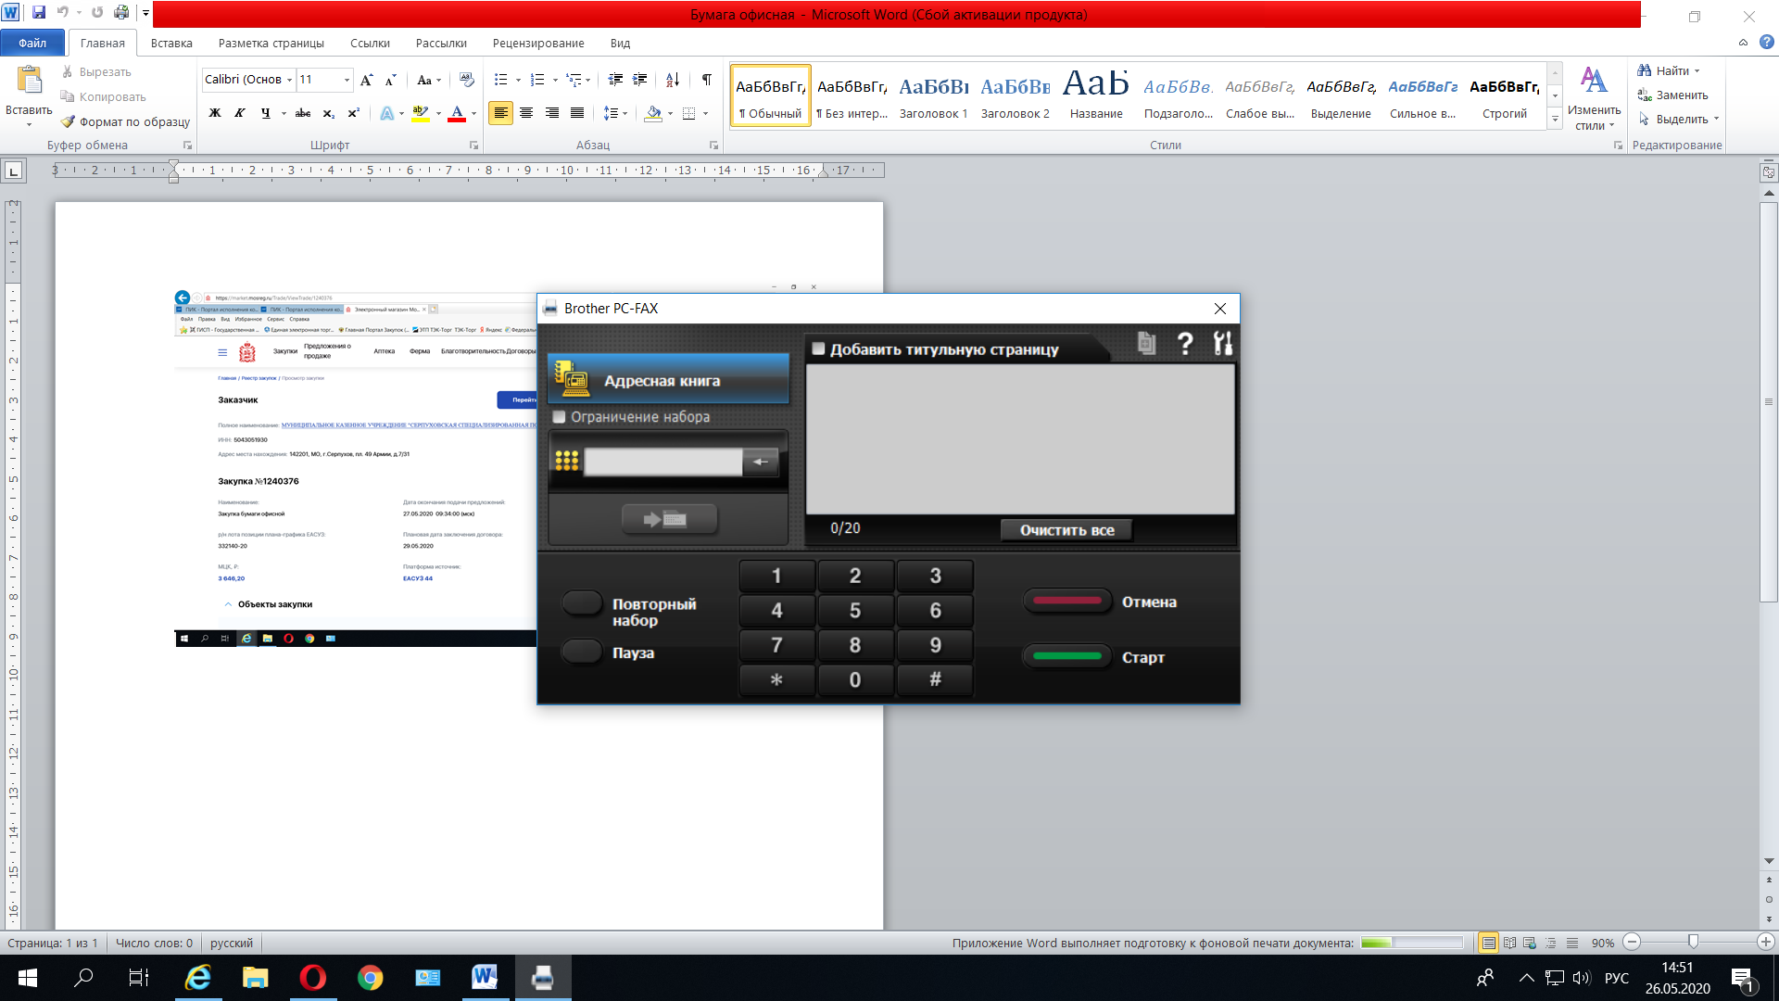
Task: Open Chrome from the taskbar
Action: tap(370, 978)
